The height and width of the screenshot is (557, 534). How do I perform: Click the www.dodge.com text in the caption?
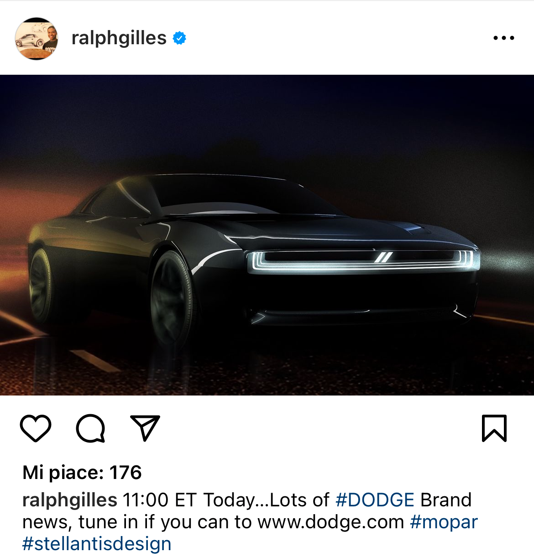[331, 522]
